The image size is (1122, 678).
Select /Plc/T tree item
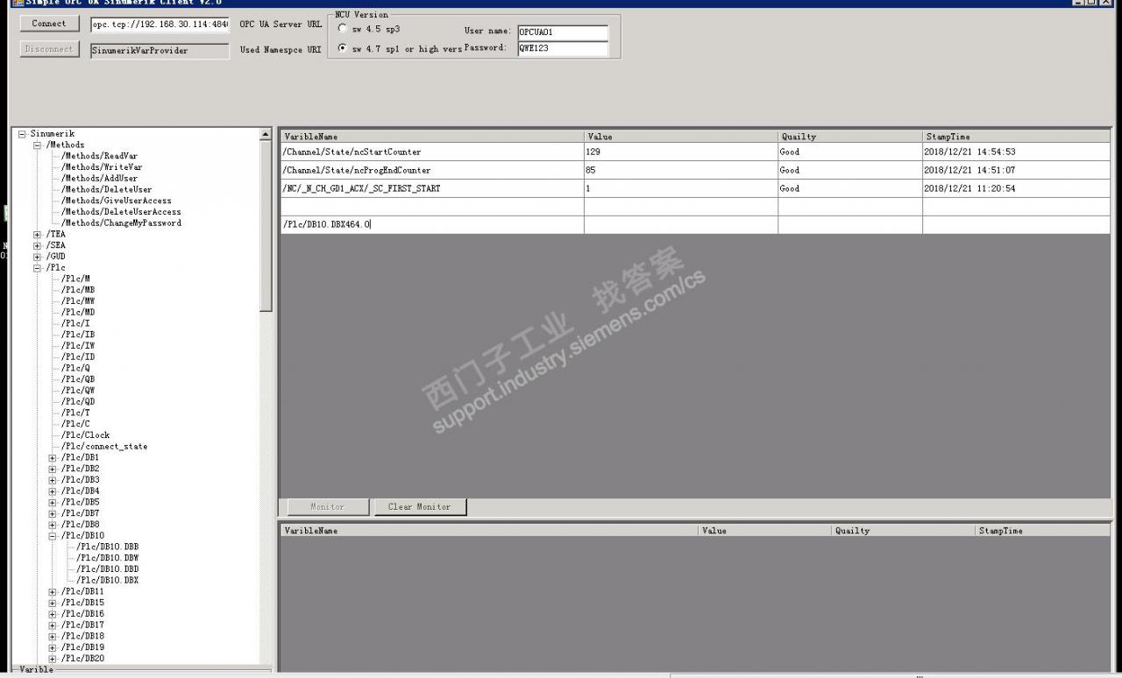click(75, 413)
